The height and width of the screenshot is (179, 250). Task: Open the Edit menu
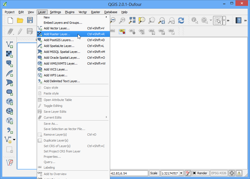21,12
